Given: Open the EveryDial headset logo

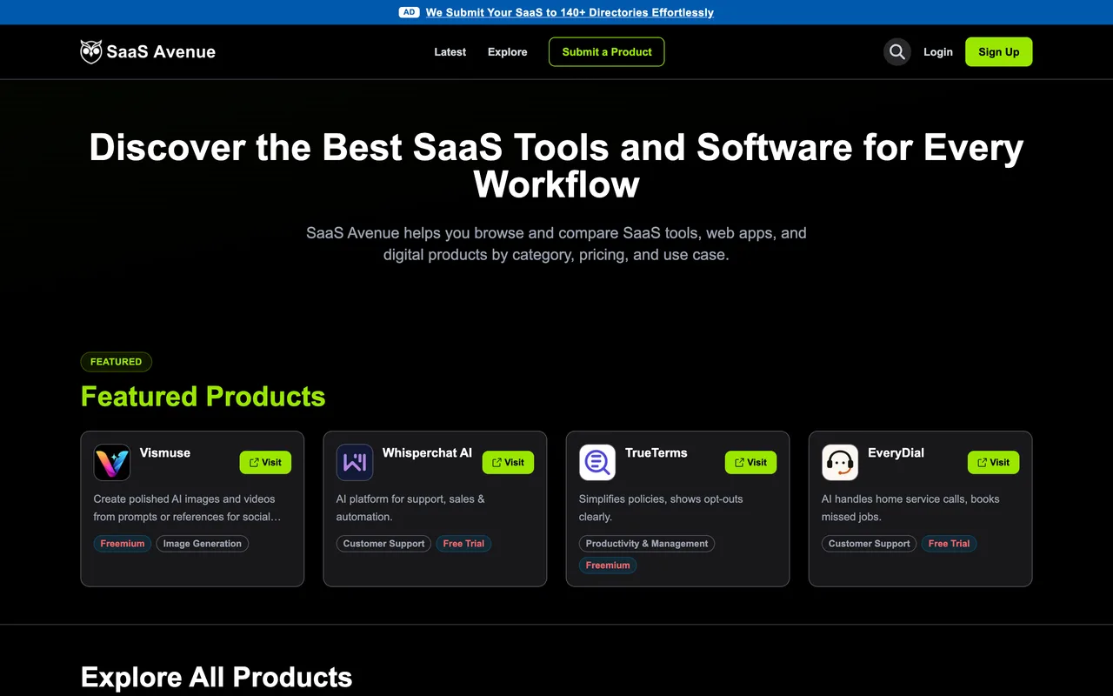Looking at the screenshot, I should [x=840, y=463].
